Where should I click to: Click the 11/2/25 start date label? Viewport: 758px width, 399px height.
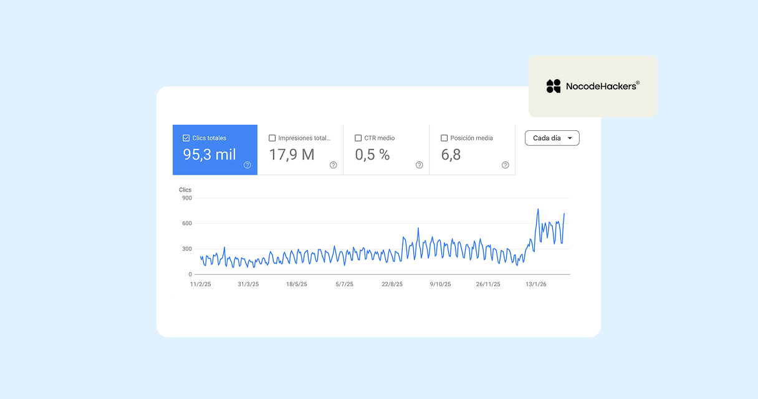tap(201, 284)
